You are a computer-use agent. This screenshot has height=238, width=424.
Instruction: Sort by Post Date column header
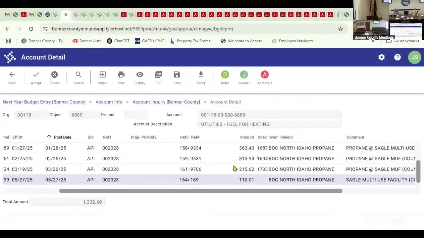click(62, 137)
